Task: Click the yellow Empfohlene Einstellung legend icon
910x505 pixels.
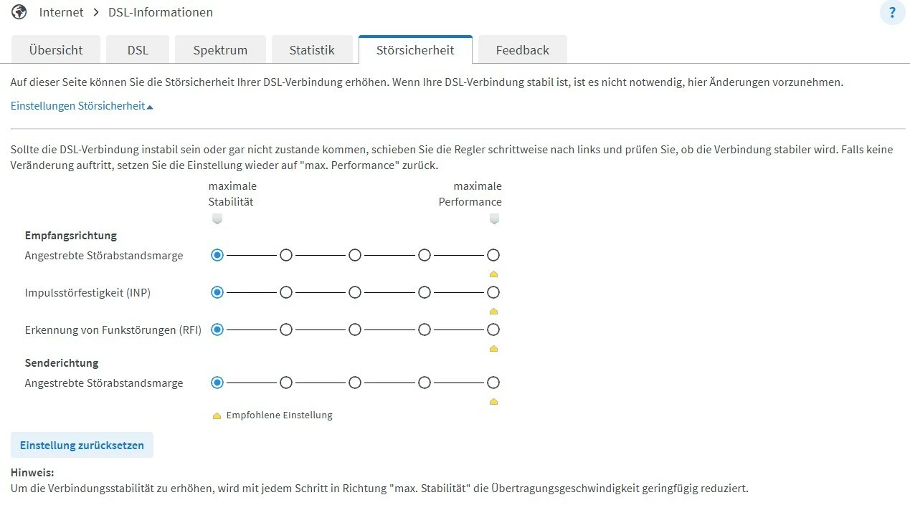Action: coord(217,416)
